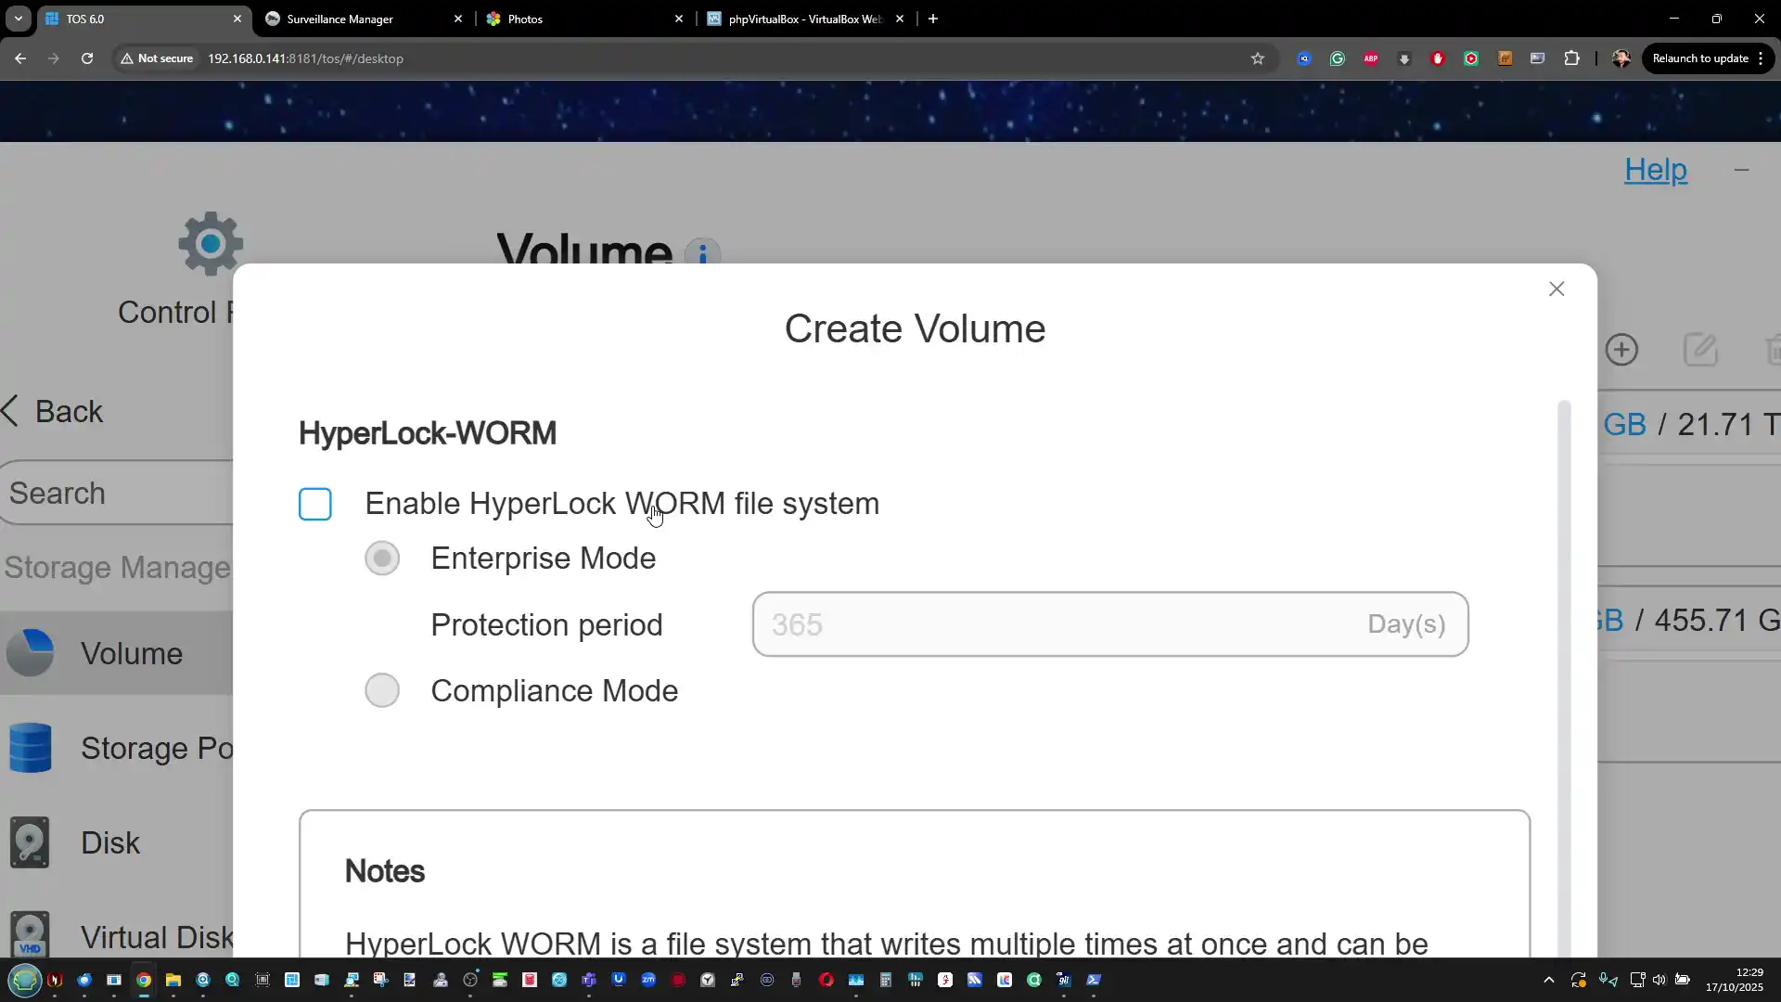Click the edit volume pencil icon
Screen dimensions: 1781x1002
[1700, 350]
